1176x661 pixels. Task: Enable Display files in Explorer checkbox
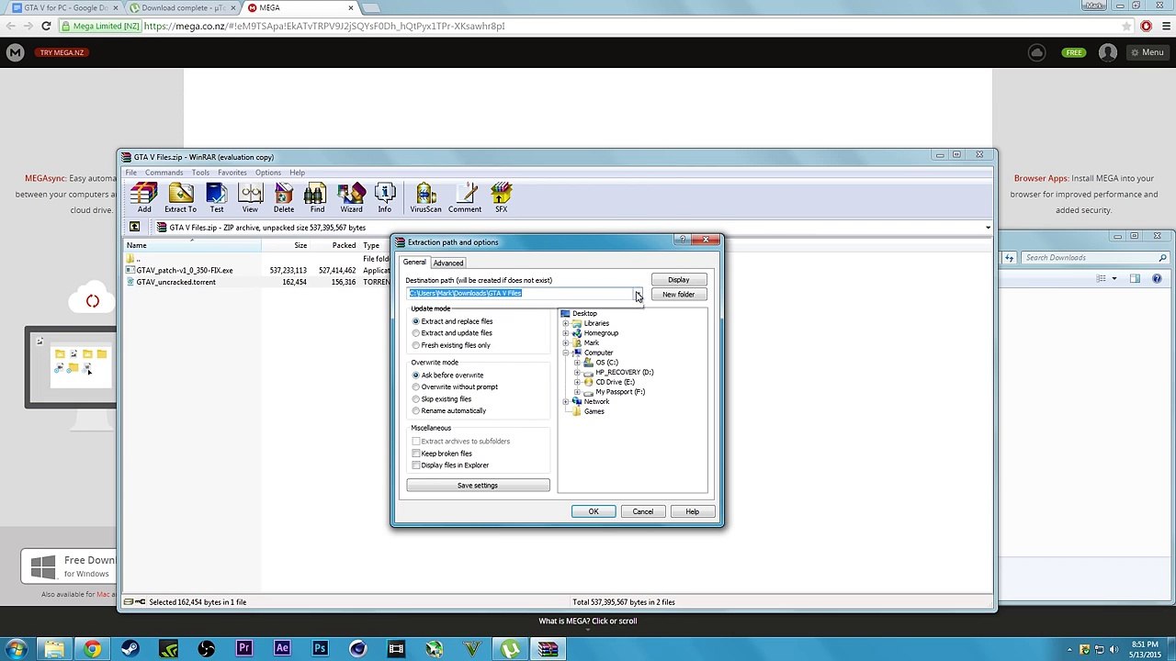click(x=416, y=465)
